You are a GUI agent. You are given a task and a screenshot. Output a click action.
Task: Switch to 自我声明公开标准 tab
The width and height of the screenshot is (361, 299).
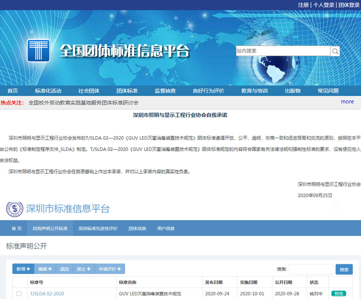(x=50, y=229)
